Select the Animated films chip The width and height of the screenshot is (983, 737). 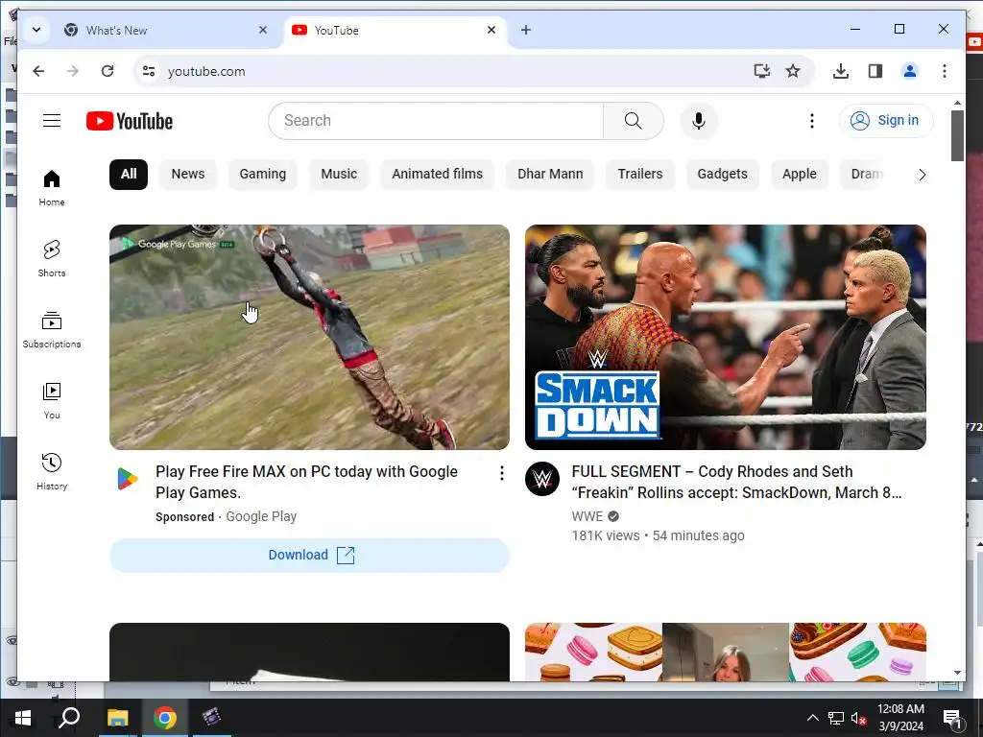click(x=437, y=175)
